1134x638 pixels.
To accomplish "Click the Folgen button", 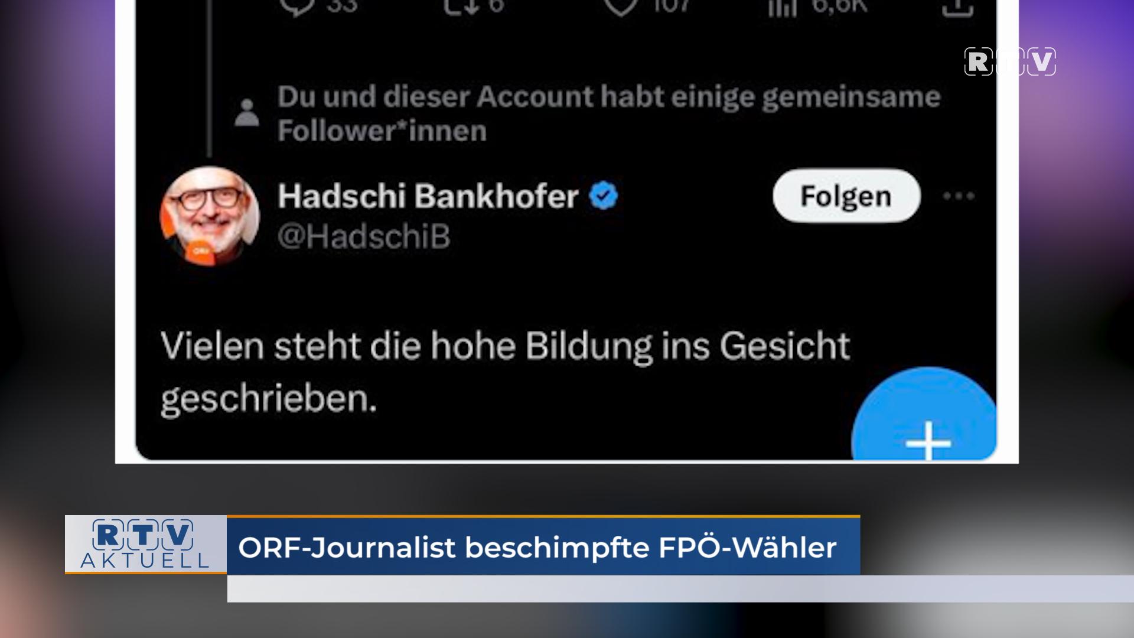I will tap(846, 196).
